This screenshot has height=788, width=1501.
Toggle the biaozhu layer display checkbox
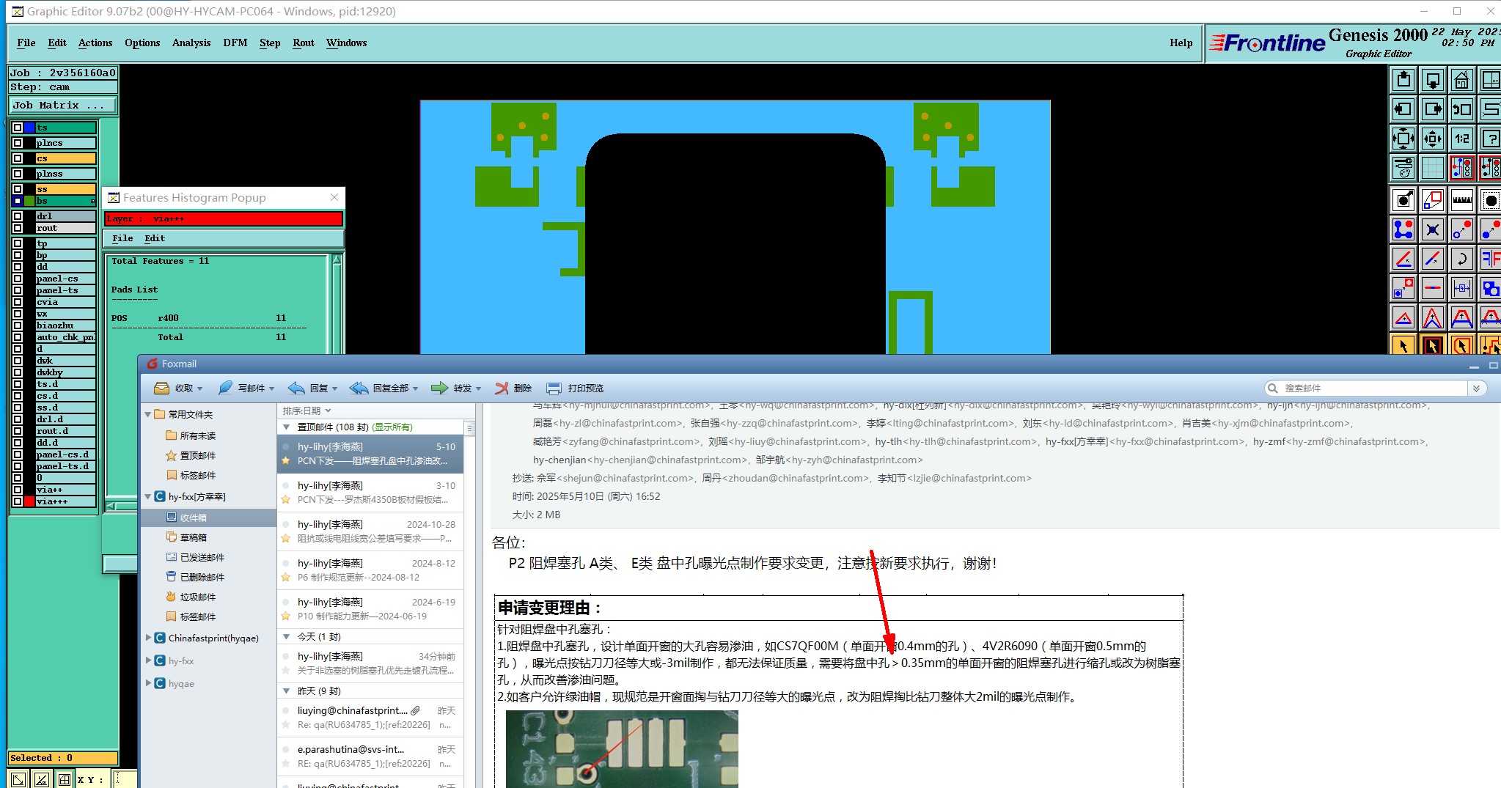click(18, 325)
